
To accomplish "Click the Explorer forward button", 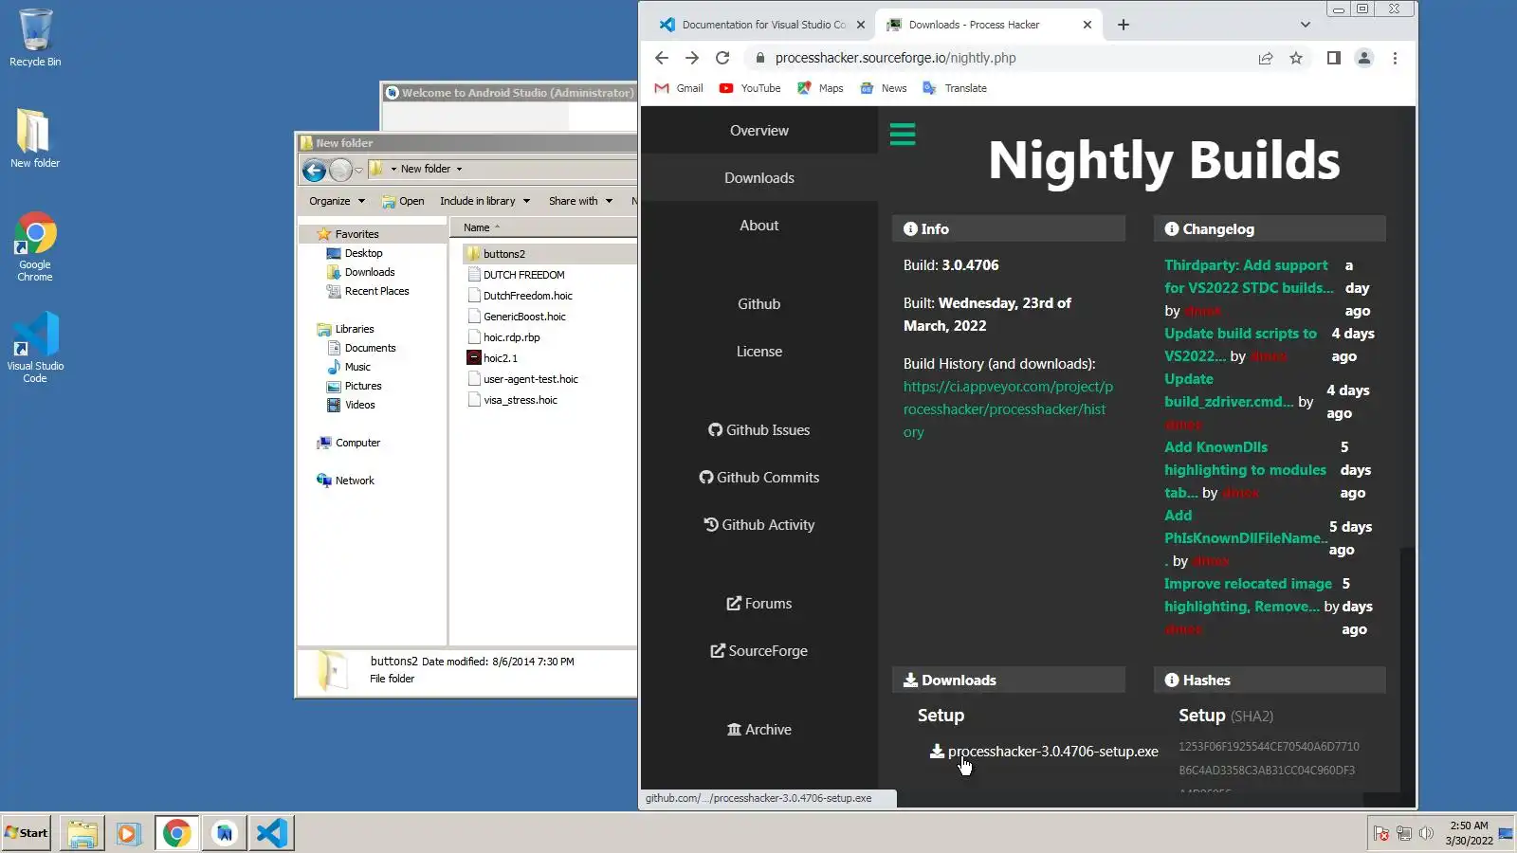I will click(340, 171).
